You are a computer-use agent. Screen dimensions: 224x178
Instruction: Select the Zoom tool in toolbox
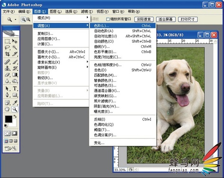tap(15, 109)
